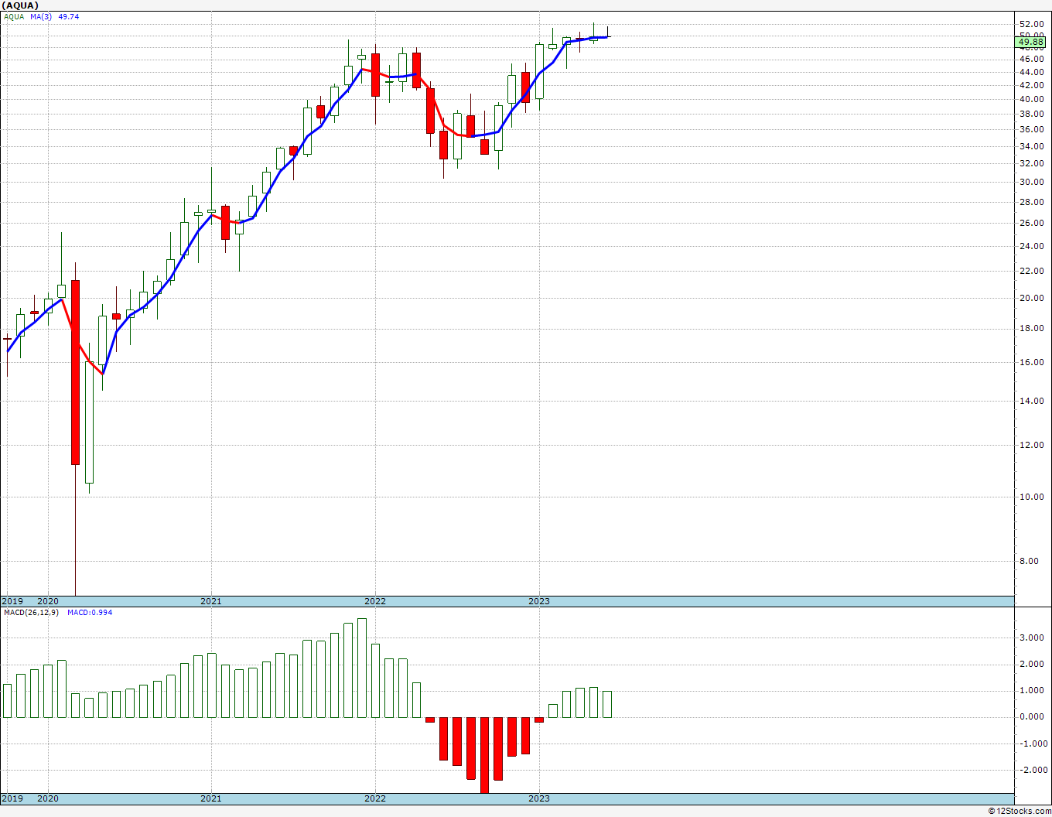Screen dimensions: 1052x817
Task: Click the large red 2020 crash candlestick
Action: click(x=75, y=372)
